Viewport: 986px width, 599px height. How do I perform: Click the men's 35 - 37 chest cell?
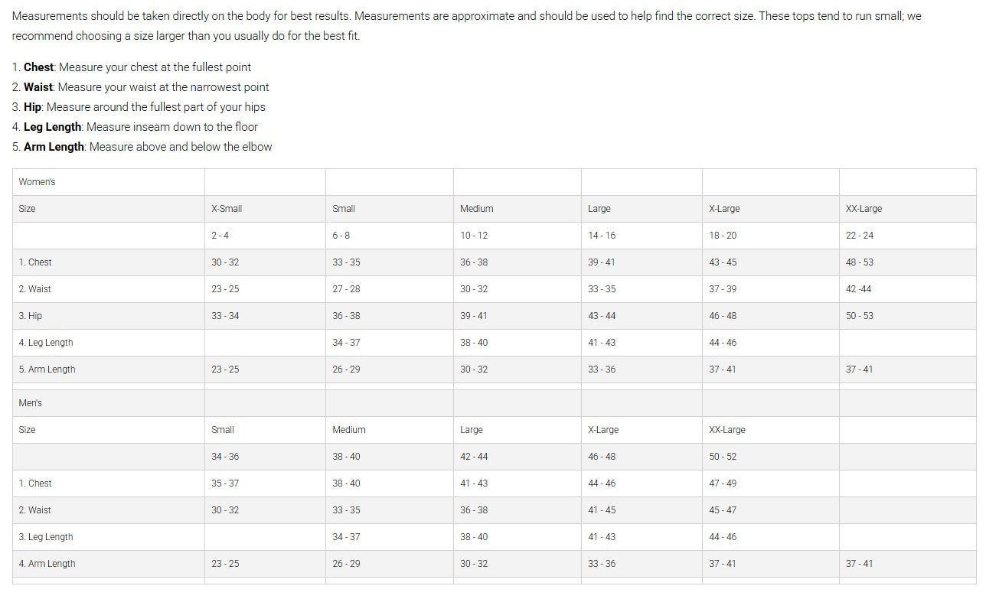[x=225, y=483]
